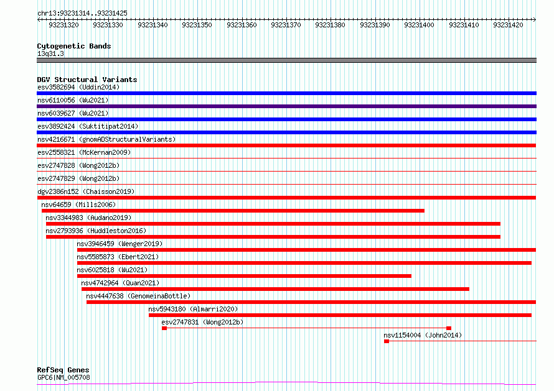Click the Cytogenetic Bands track title
This screenshot has width=554, height=391.
[74, 46]
